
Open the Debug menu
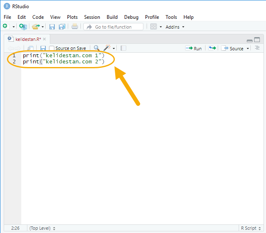click(x=131, y=17)
